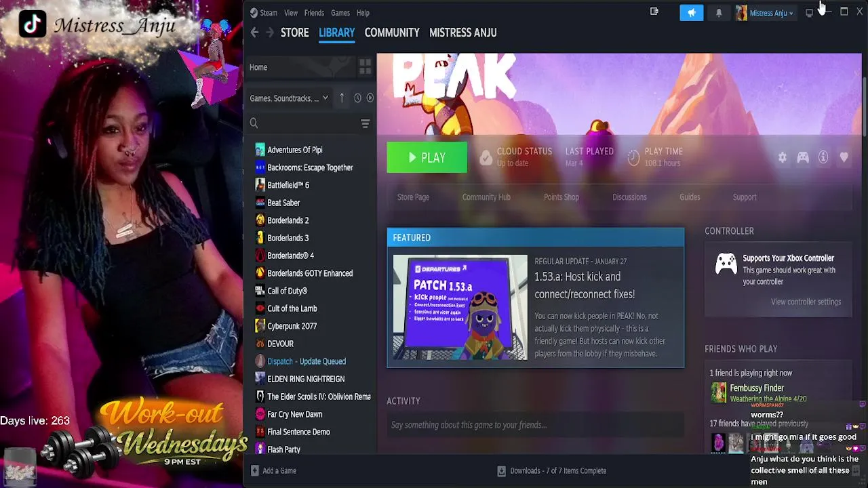The width and height of the screenshot is (868, 488).
Task: Switch to the COMMUNITY tab
Action: coord(392,33)
